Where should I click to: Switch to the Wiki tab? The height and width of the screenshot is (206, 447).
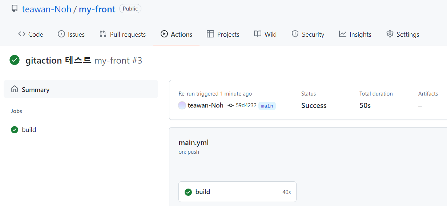[265, 34]
